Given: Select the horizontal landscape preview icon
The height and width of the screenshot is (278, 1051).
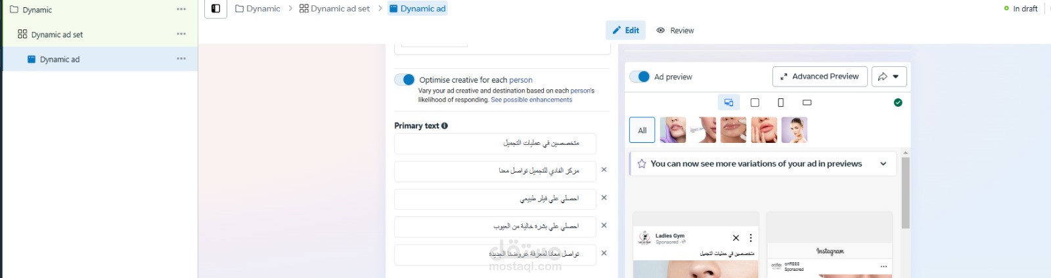Looking at the screenshot, I should click(807, 102).
